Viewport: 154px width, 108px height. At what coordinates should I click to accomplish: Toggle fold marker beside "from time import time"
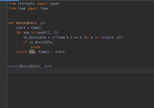[7, 9]
